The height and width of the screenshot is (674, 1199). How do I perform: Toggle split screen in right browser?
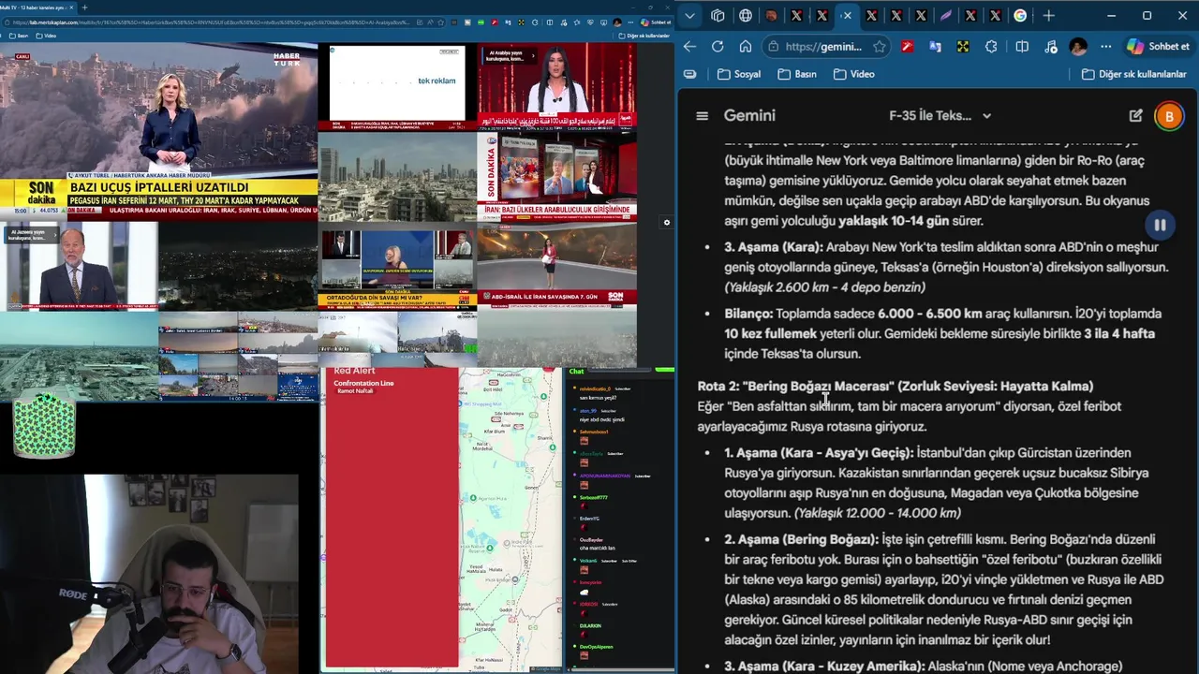1022,46
